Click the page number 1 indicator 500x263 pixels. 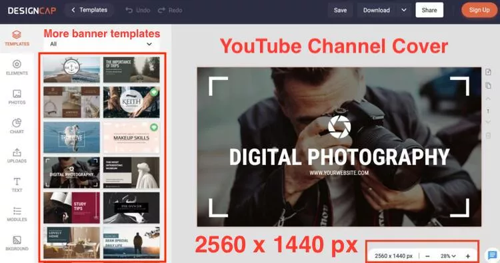488,111
